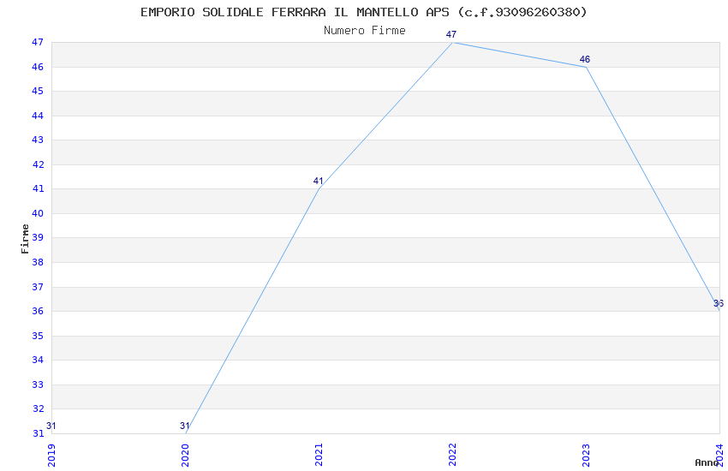
Task: Click the y-axis tick label 35
Action: (x=38, y=336)
